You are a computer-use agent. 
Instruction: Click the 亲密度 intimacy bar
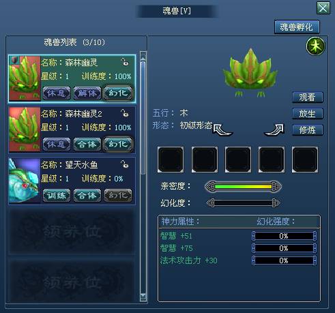coord(243,187)
